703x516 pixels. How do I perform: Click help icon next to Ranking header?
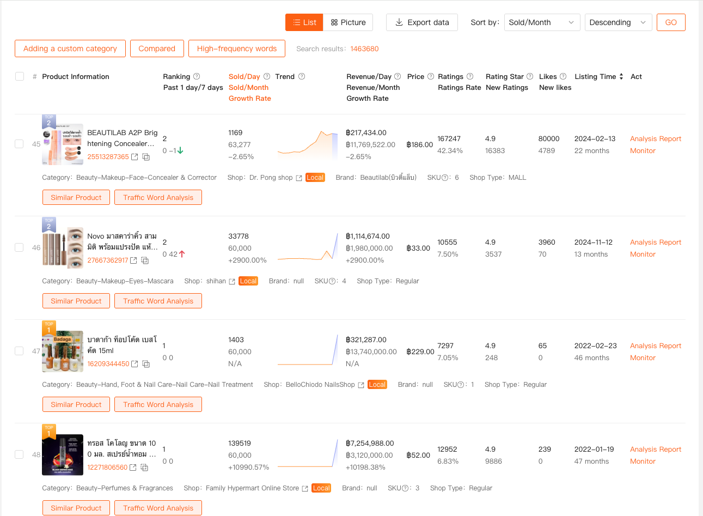tap(197, 77)
